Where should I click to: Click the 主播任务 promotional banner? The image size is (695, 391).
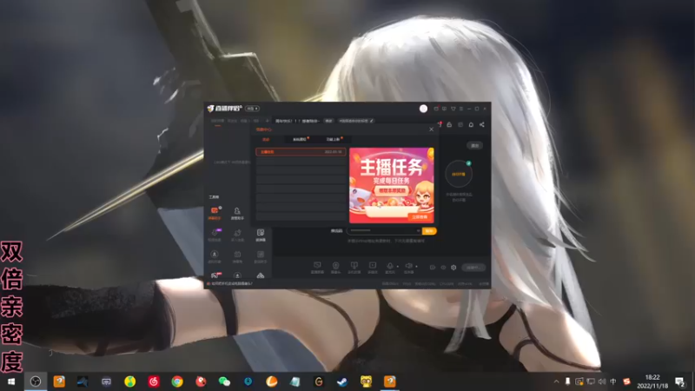click(x=392, y=185)
